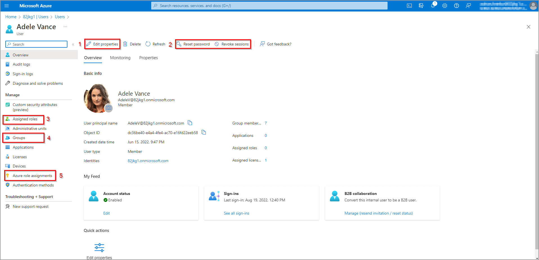Click the Group memberships count 7

coord(266,123)
